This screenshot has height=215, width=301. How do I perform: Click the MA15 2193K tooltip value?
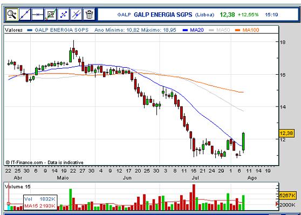[40, 206]
